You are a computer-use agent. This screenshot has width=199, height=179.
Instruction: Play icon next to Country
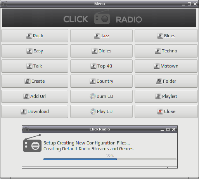click(93, 81)
